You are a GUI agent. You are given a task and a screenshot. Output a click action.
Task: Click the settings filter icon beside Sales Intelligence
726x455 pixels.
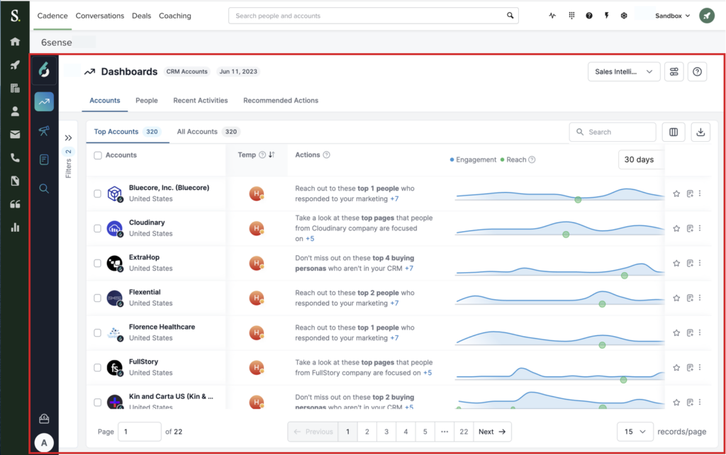[x=674, y=72]
